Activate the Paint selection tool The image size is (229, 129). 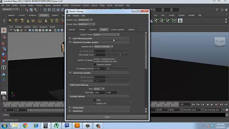click(4, 43)
